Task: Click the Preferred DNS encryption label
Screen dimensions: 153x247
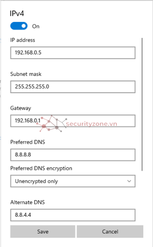Action: coord(41,168)
